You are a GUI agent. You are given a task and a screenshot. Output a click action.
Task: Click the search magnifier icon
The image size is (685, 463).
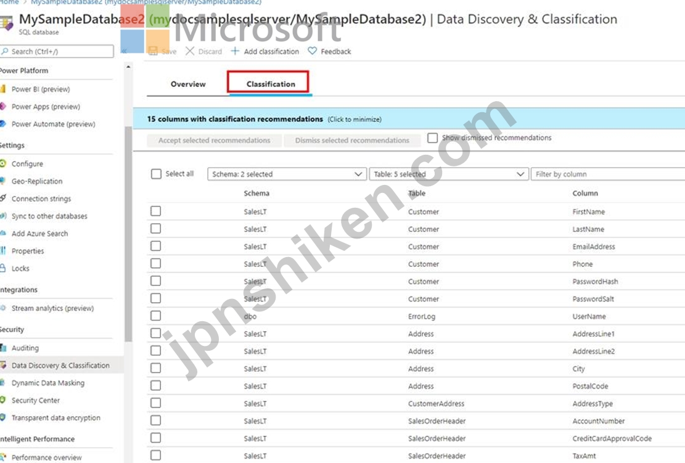click(4, 52)
